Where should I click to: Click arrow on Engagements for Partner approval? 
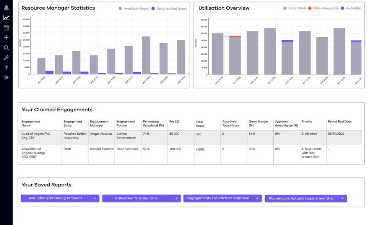(x=257, y=198)
